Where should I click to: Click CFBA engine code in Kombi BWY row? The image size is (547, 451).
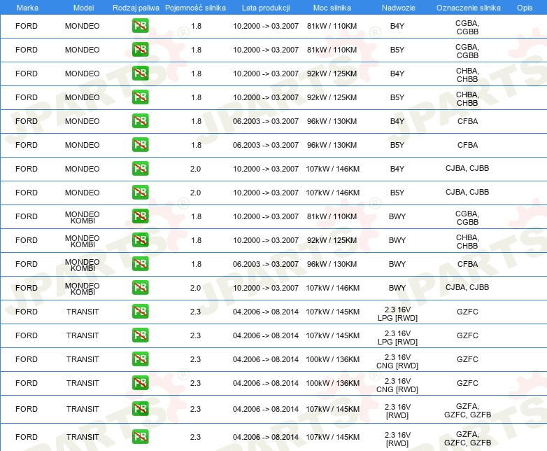(467, 264)
